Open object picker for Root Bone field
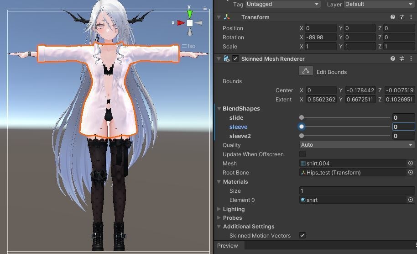Viewport: 417px width, 254px height. (411, 172)
